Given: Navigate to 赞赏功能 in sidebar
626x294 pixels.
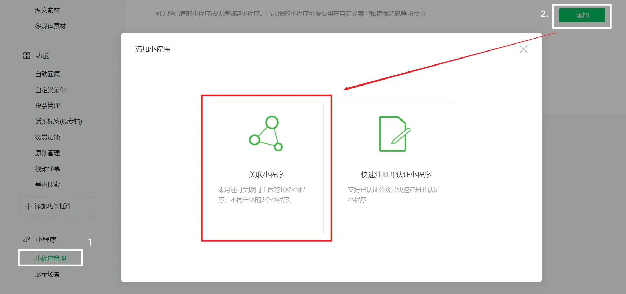Looking at the screenshot, I should (x=47, y=137).
